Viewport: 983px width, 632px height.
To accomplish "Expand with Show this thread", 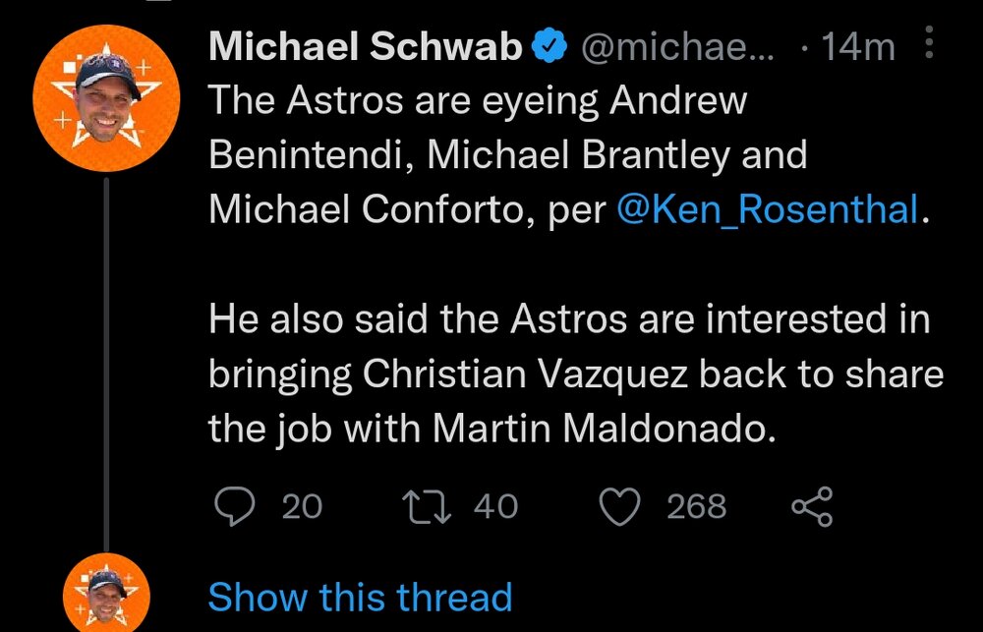I will 360,597.
